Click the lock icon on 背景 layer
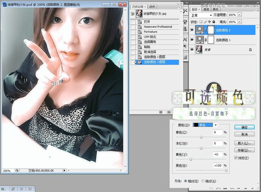This screenshot has width=261, height=192. point(250,50)
